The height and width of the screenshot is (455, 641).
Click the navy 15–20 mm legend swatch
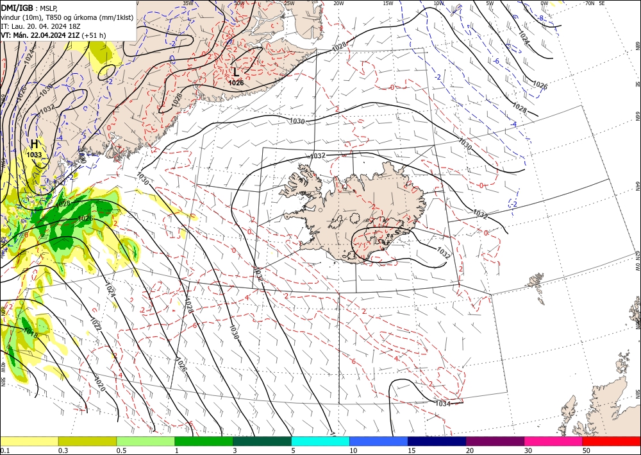click(437, 441)
